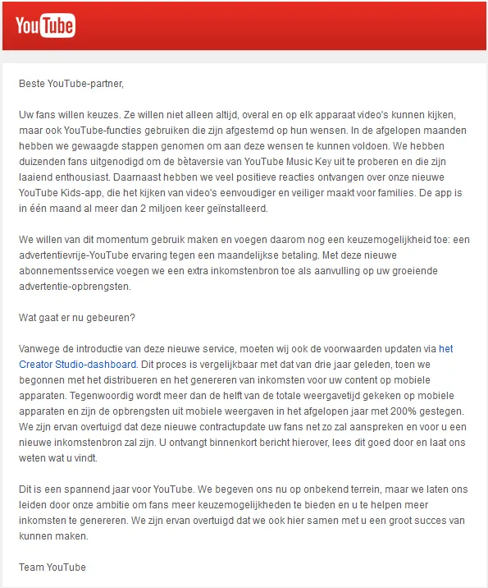Screen dimensions: 488x588
Task: Click the opening words 'Uw fans willen keuzes'
Action: pos(69,115)
